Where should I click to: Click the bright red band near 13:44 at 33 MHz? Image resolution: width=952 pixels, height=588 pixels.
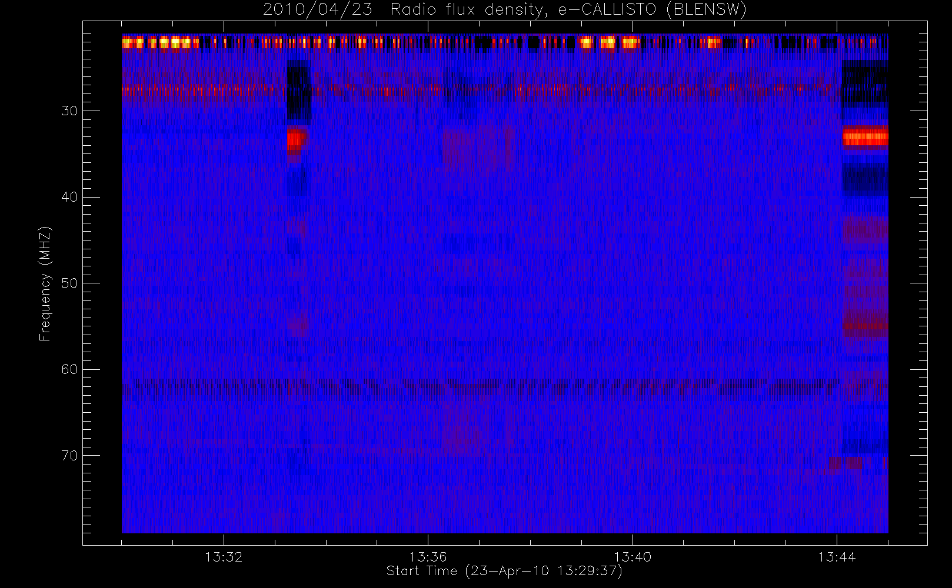pos(865,138)
